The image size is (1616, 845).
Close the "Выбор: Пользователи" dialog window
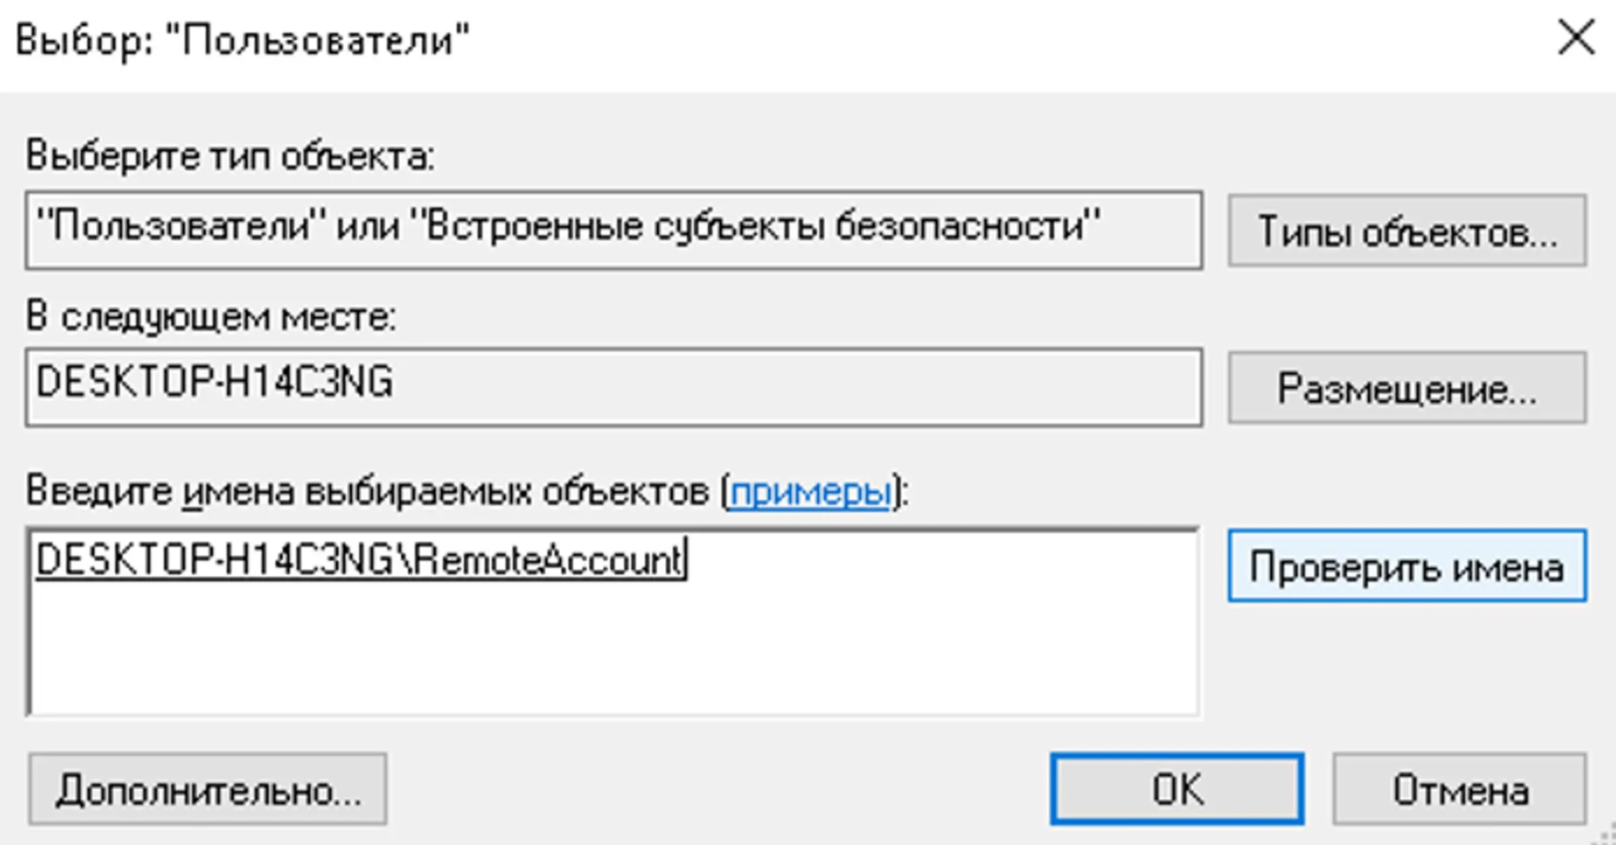pyautogui.click(x=1576, y=38)
